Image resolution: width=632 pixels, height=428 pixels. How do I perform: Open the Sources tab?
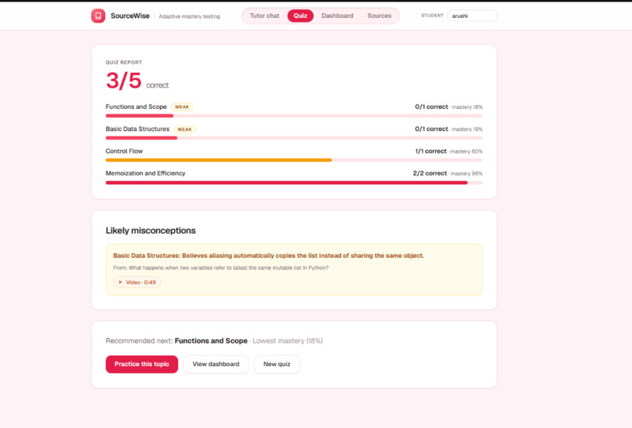[x=380, y=16]
